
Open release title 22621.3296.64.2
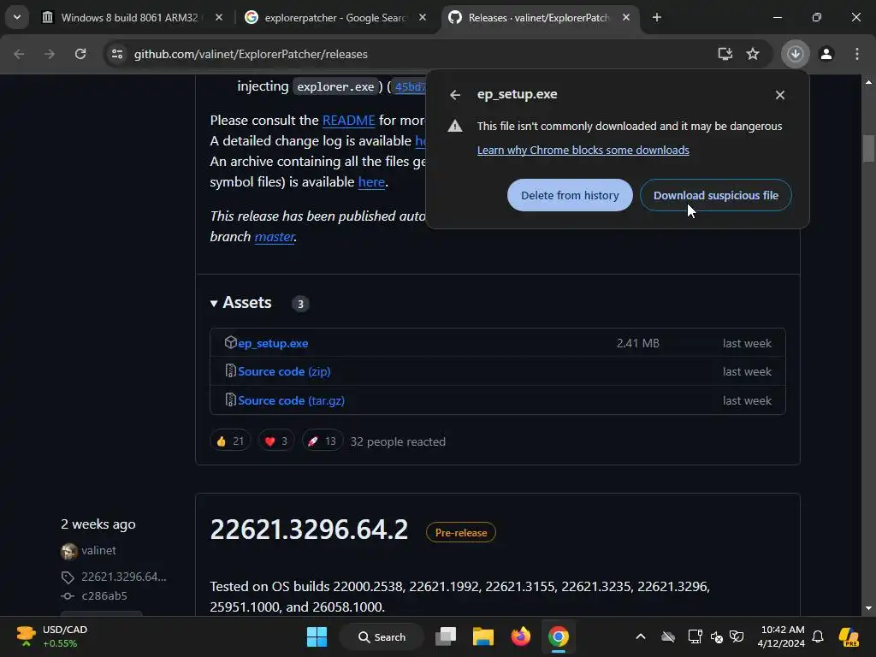[309, 530]
